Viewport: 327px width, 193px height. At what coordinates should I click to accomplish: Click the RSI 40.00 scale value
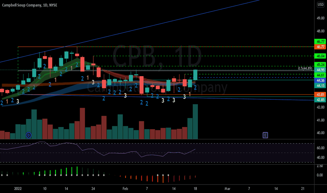tap(321, 157)
